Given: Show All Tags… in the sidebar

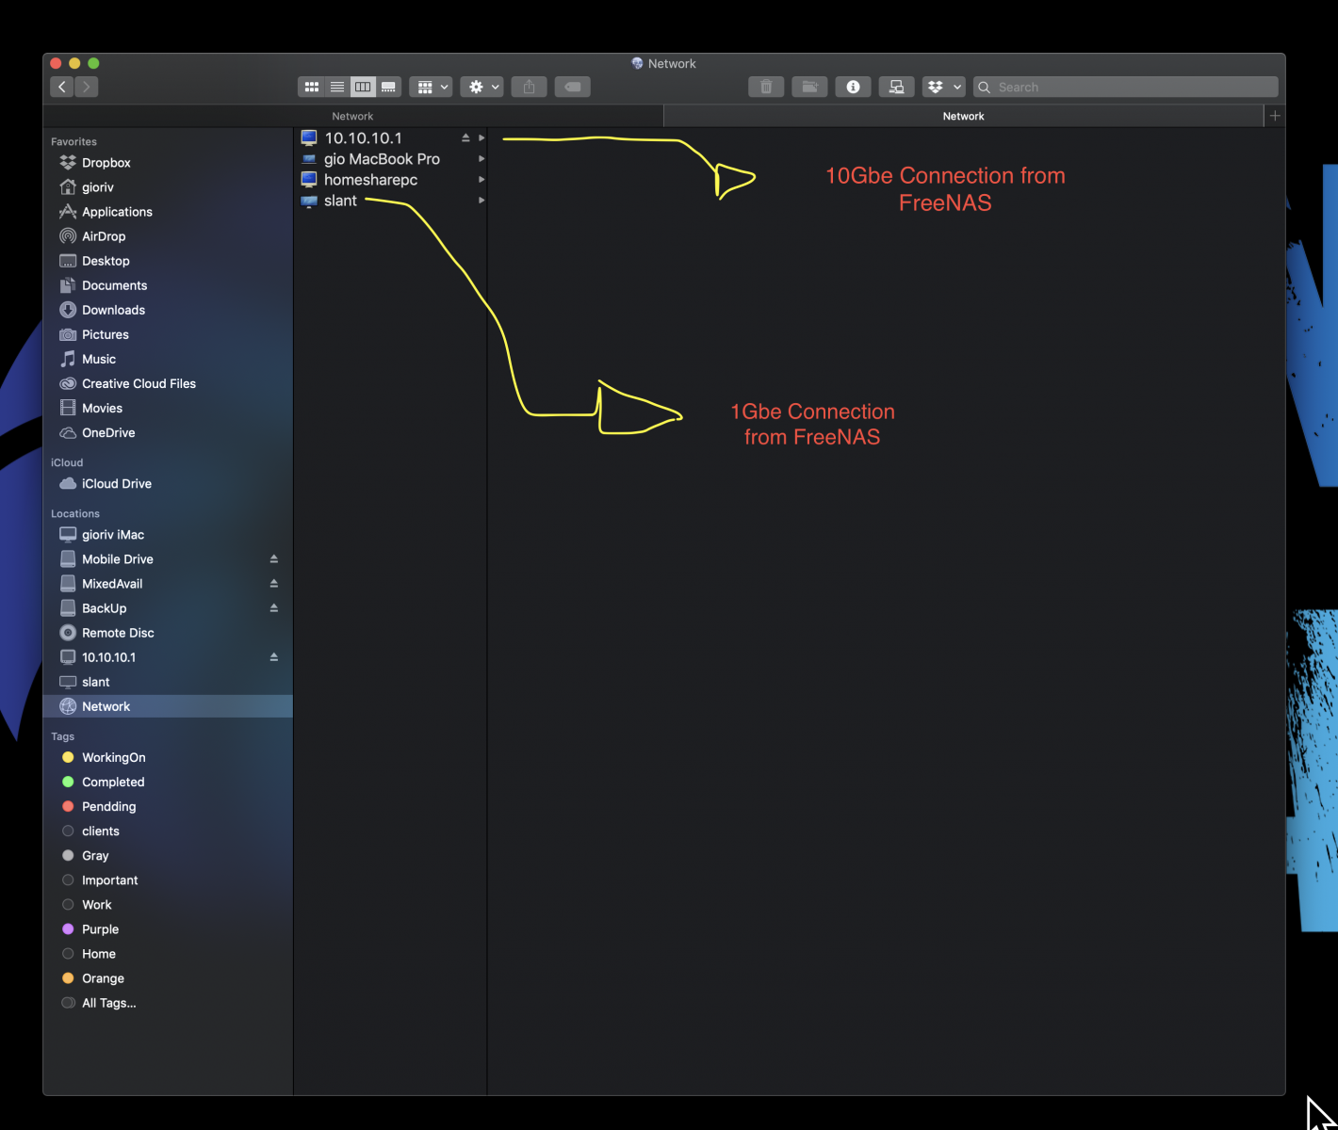Looking at the screenshot, I should [168, 1003].
